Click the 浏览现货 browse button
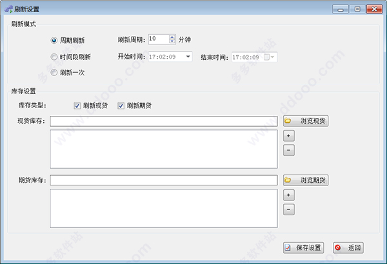The height and width of the screenshot is (264, 387). (306, 121)
